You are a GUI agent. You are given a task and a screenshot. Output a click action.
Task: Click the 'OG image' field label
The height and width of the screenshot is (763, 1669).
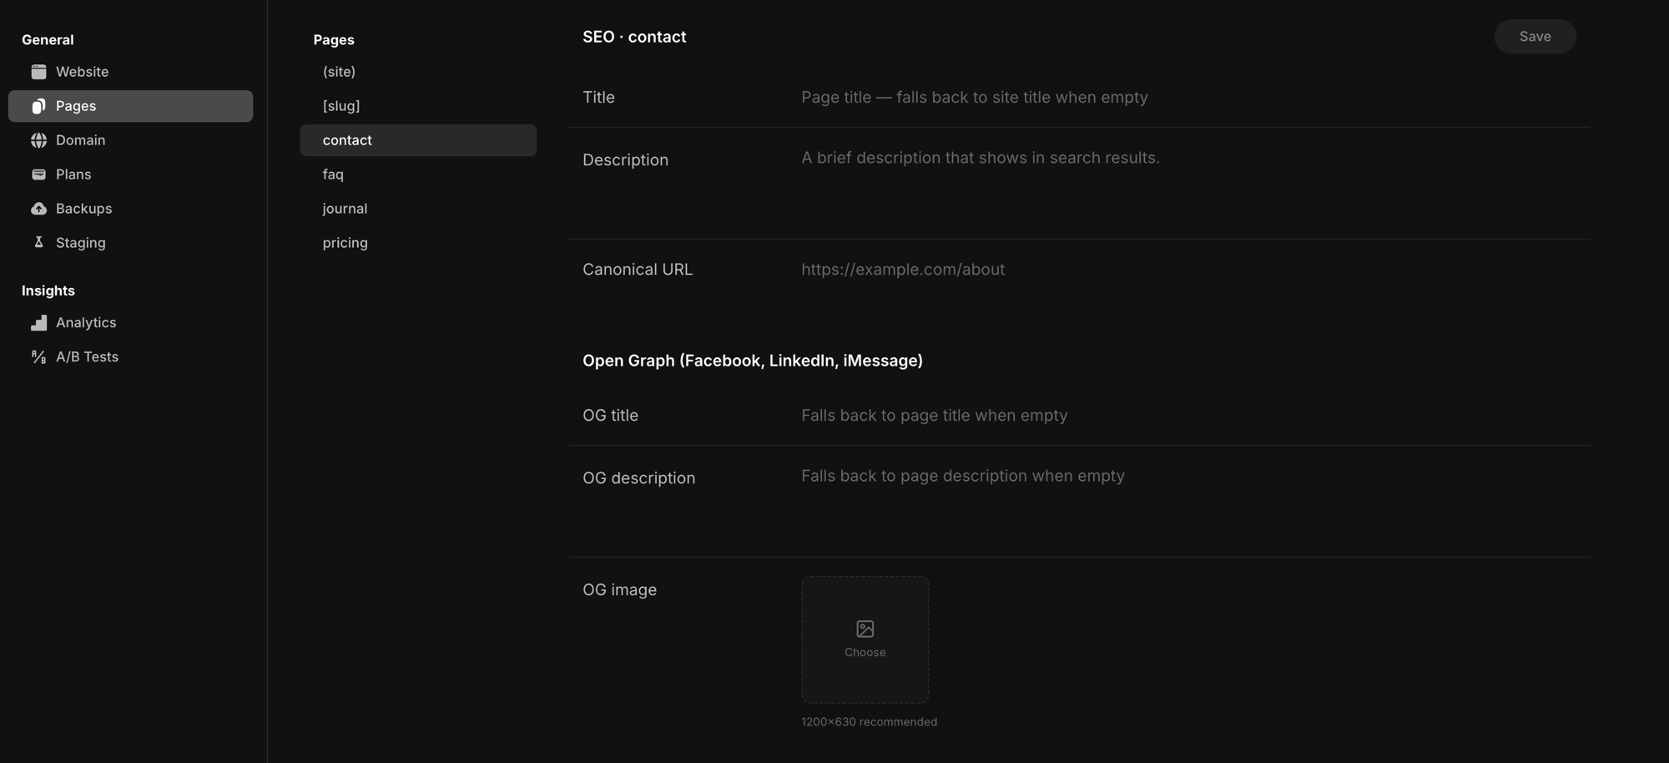tap(619, 590)
